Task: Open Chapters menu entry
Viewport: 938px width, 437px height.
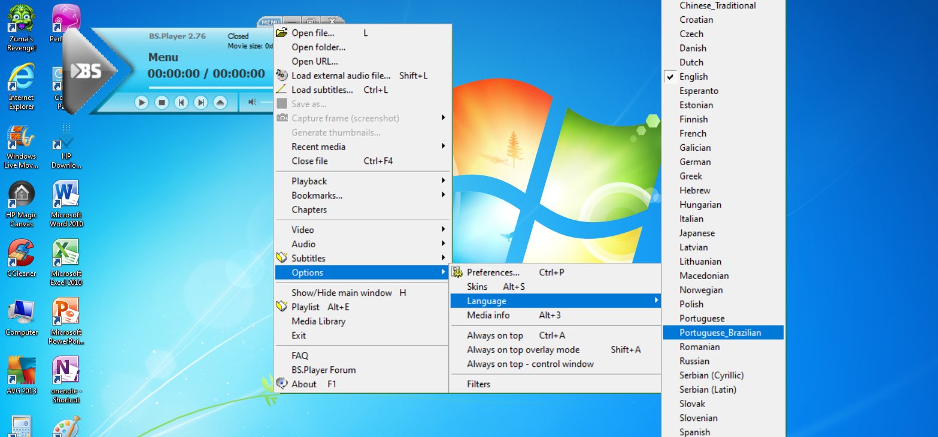Action: click(362, 210)
